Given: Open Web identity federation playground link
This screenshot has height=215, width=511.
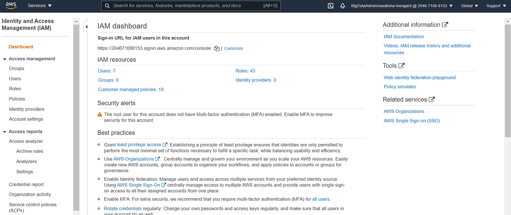Looking at the screenshot, I should point(420,78).
